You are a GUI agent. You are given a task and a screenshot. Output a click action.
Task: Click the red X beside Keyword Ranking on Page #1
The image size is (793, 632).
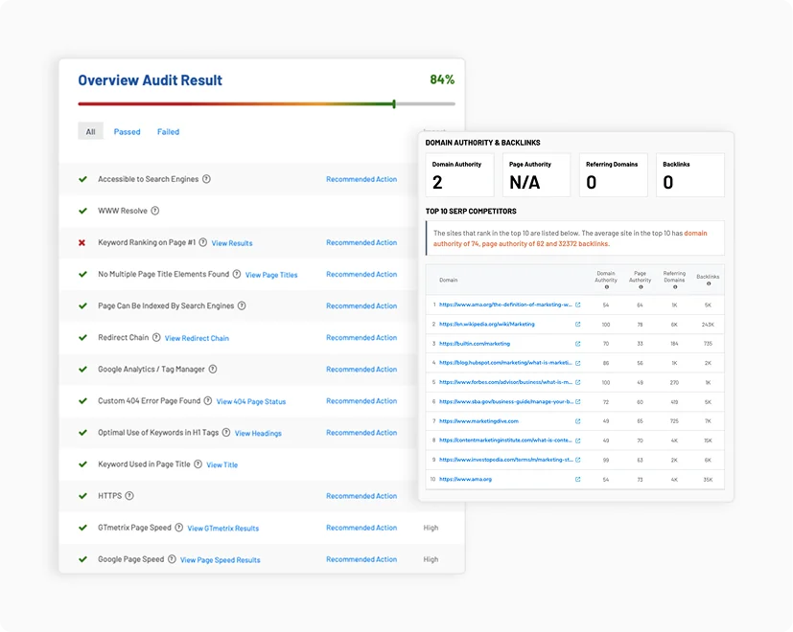(81, 242)
